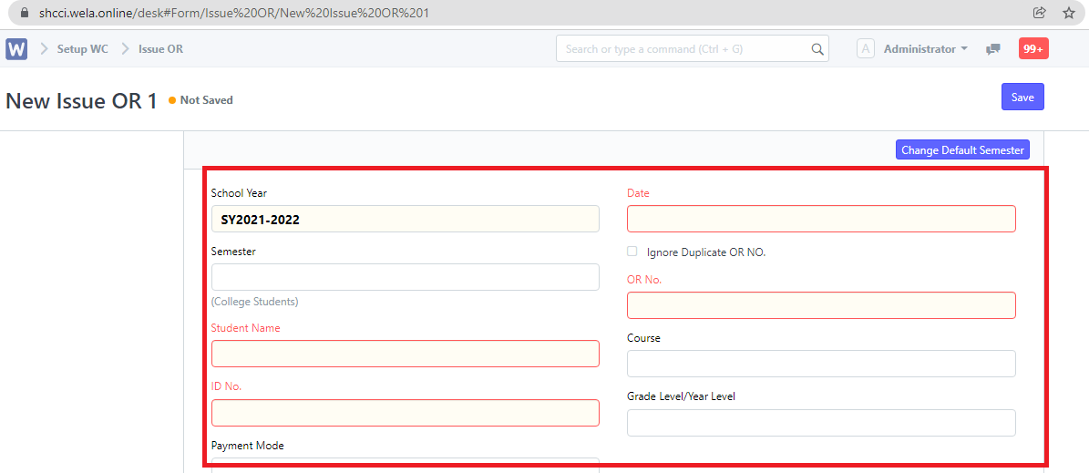View site info via the lock icon
The height and width of the screenshot is (473, 1089).
[25, 13]
